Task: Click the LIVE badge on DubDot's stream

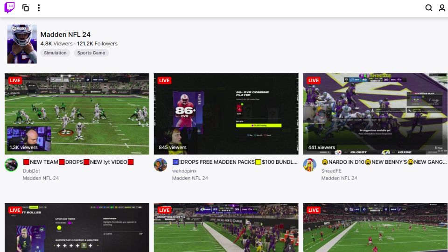Action: 15,81
